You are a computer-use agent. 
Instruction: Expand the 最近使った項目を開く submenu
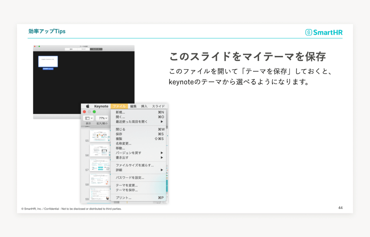[x=161, y=121]
